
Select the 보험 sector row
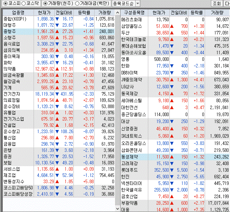59,163
